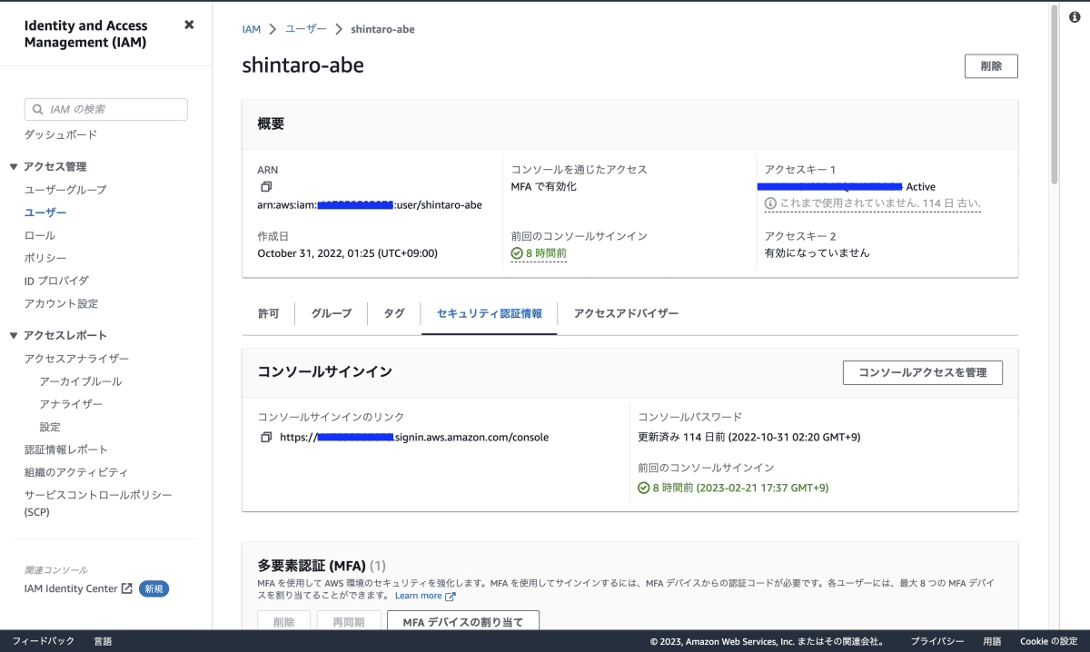
Task: Click MFA デバイスの割り当て button
Action: [x=463, y=622]
